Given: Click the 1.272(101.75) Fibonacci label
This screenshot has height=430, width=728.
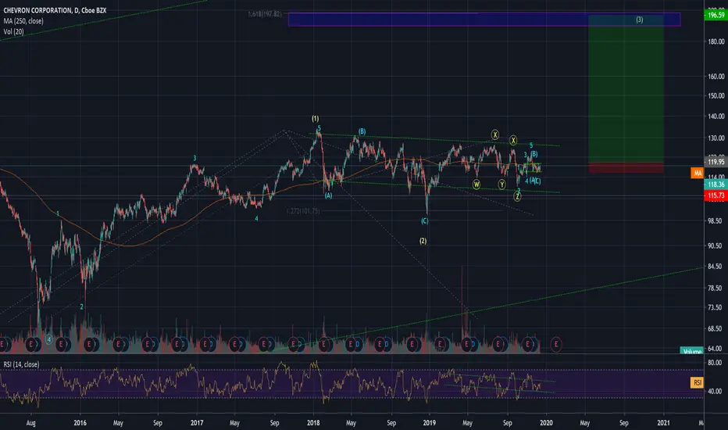Looking at the screenshot, I should click(x=303, y=211).
